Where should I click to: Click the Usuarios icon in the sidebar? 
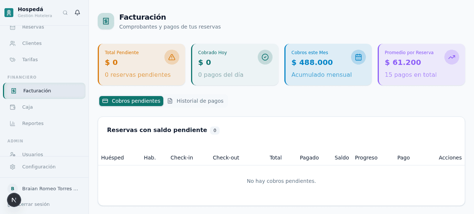tap(13, 154)
